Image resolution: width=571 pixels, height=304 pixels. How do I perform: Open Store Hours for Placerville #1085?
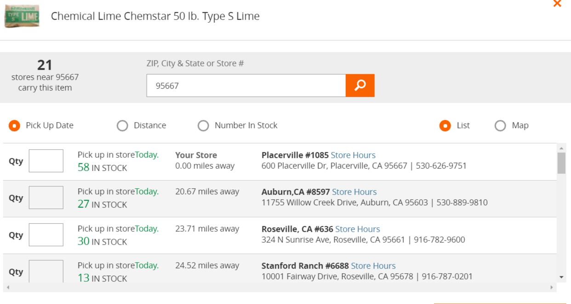click(x=353, y=155)
